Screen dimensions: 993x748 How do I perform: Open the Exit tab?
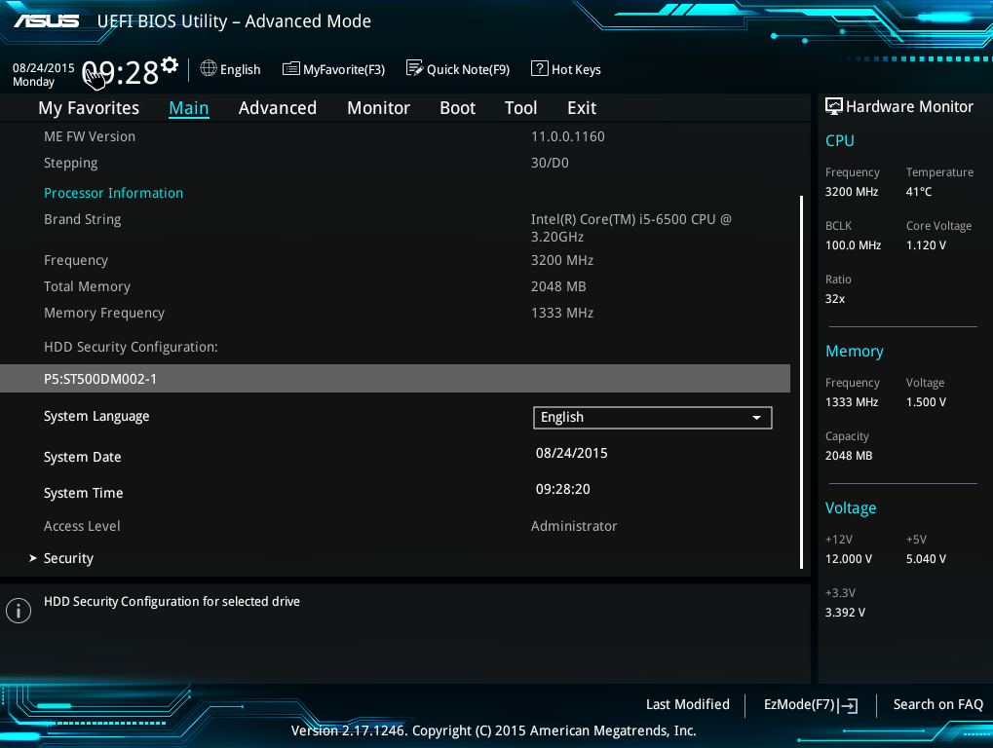[x=582, y=108]
